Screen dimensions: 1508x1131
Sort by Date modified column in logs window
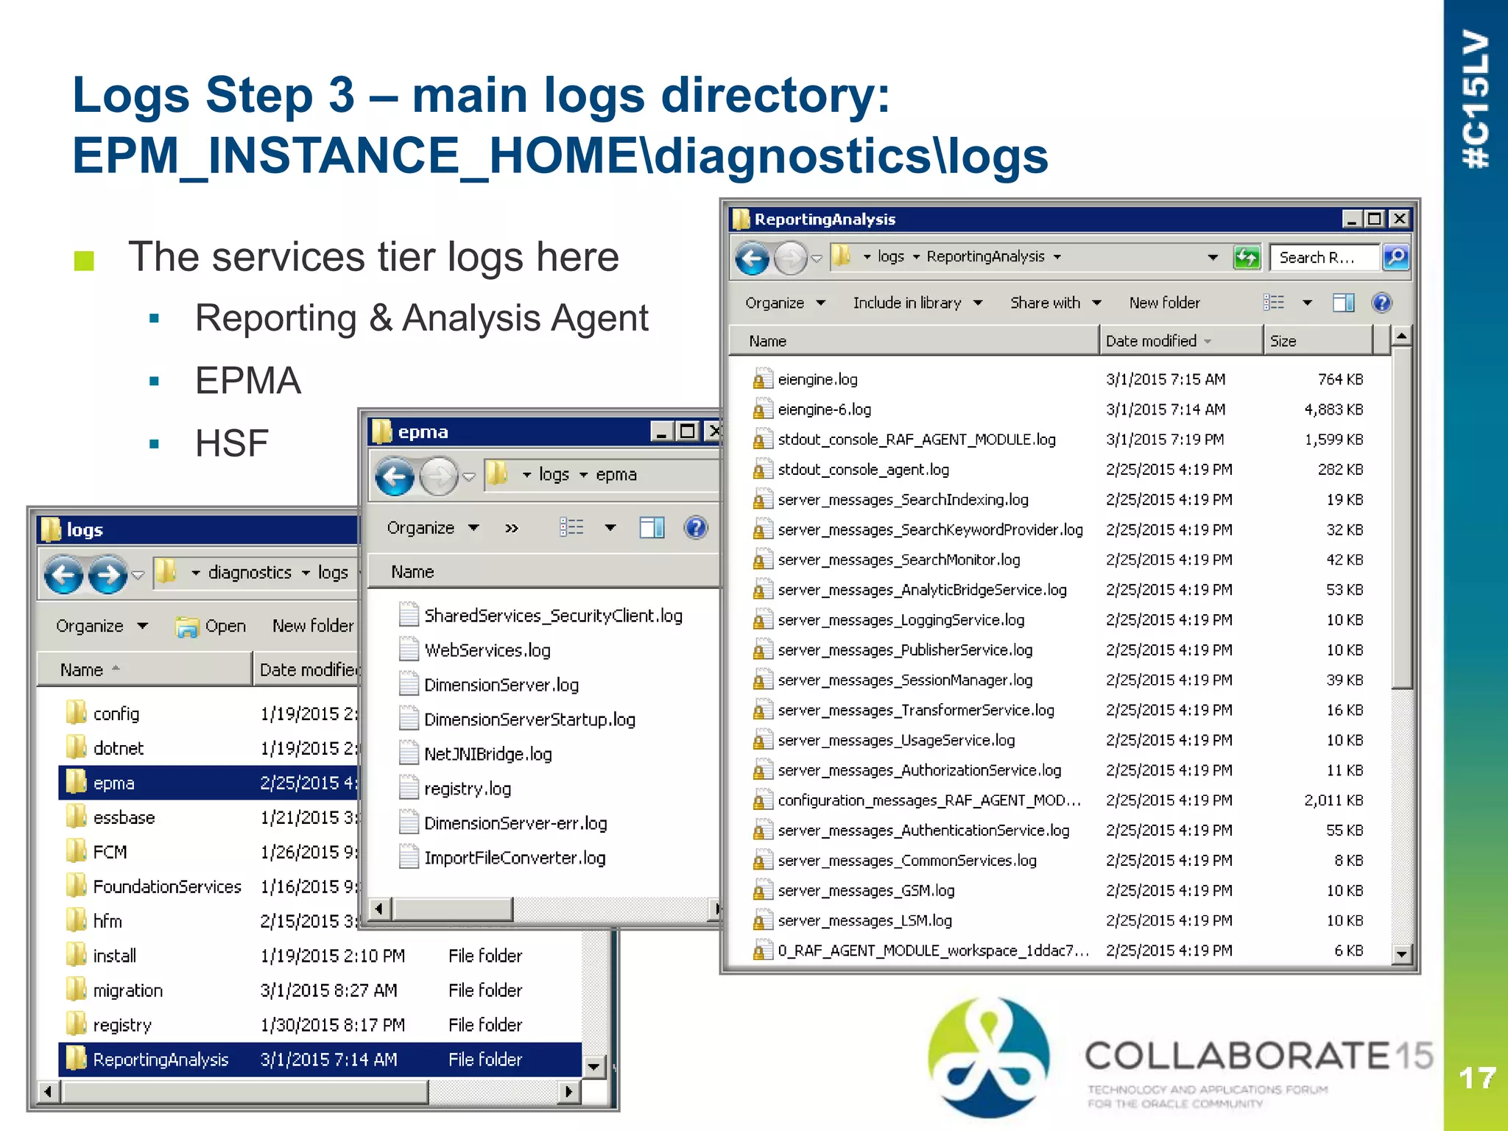click(x=307, y=669)
